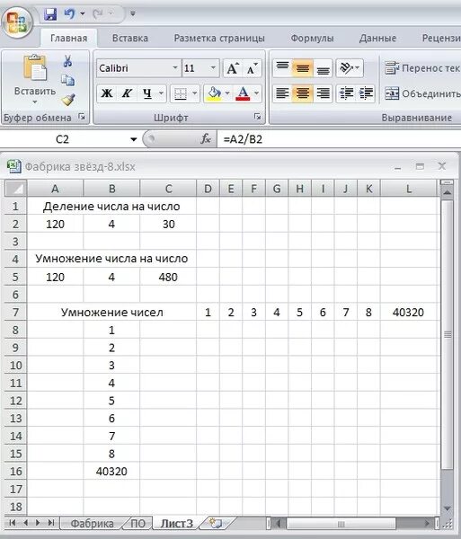This screenshot has width=461, height=539.
Task: Decrease font size with the small A
Action: tap(252, 68)
